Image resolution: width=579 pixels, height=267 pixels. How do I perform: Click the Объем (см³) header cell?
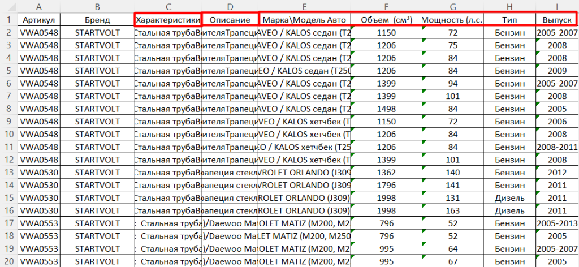pos(386,20)
